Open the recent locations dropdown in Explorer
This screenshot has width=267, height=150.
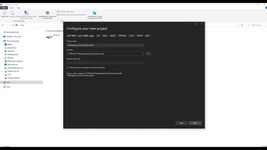pyautogui.click(x=10, y=25)
